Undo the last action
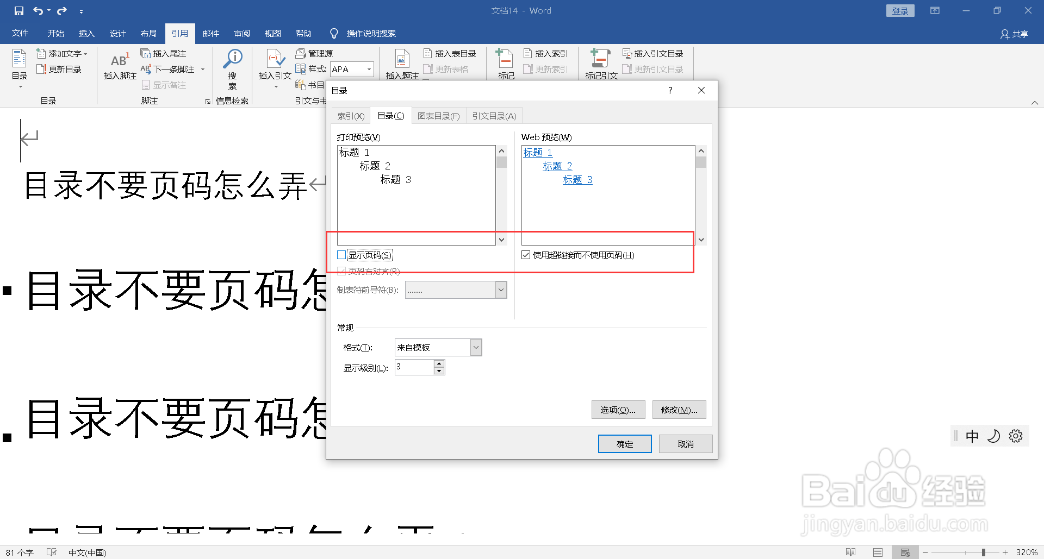Viewport: 1044px width, 559px height. point(38,11)
